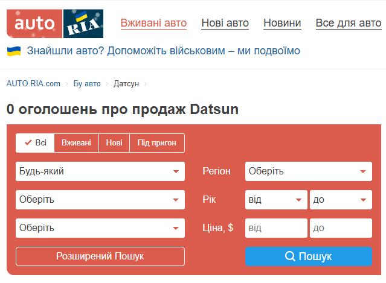
Task: Open the Будь-який vehicle type dropdown
Action: pos(100,171)
